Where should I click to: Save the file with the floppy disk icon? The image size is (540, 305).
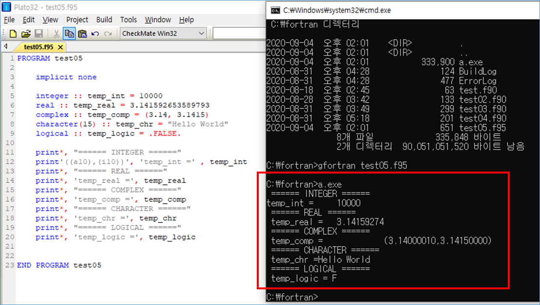[39, 33]
